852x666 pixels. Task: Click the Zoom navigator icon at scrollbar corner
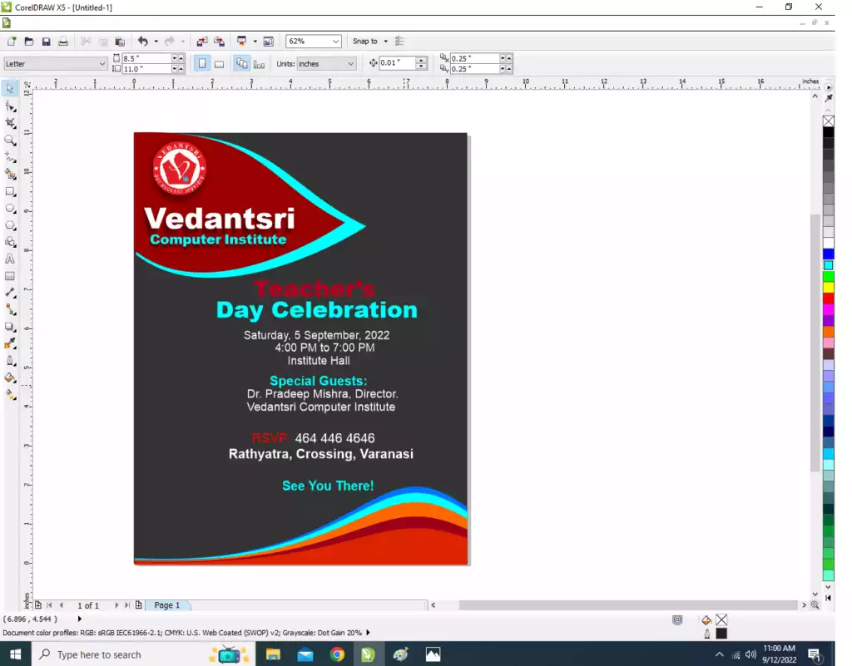click(815, 604)
